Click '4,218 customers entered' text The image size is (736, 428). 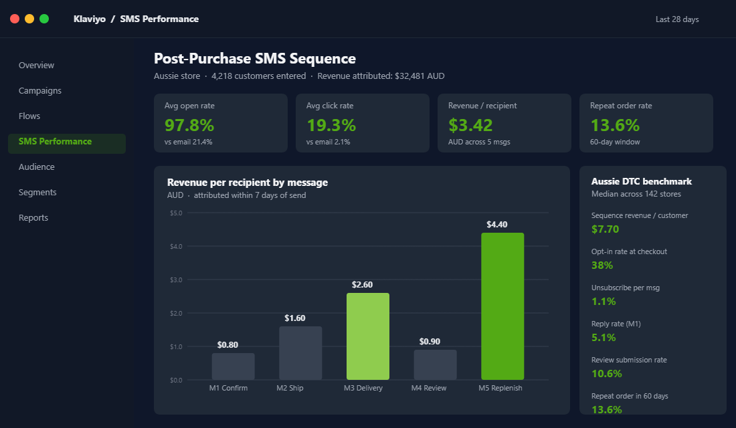click(259, 76)
